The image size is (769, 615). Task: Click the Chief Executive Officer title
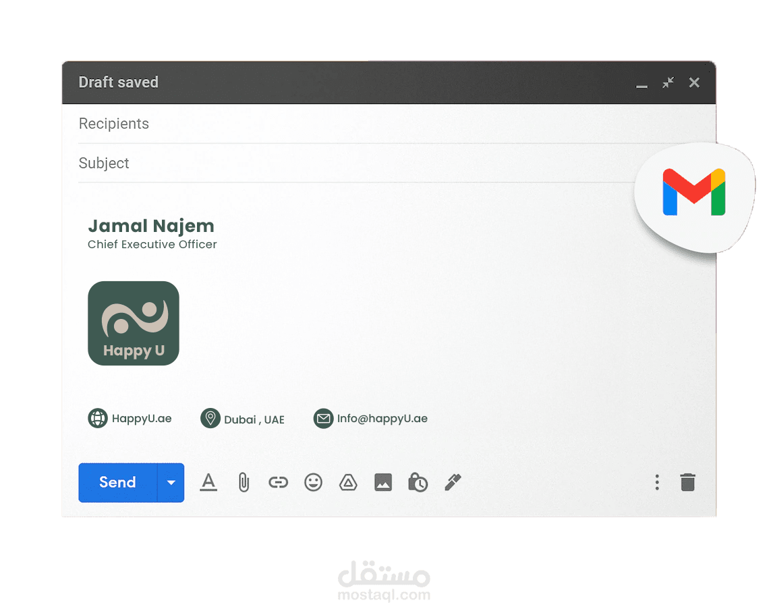[152, 244]
